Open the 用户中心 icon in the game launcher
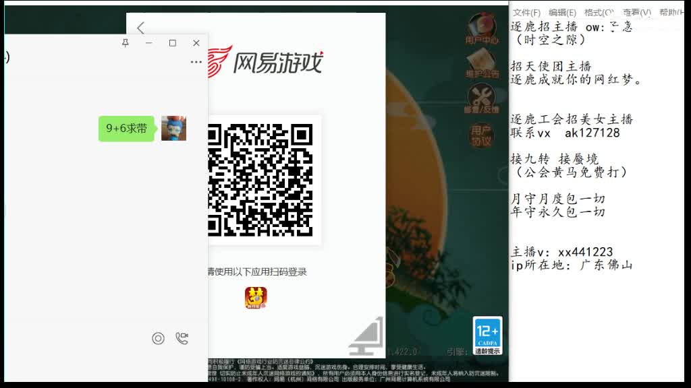This screenshot has width=691, height=388. (x=482, y=28)
